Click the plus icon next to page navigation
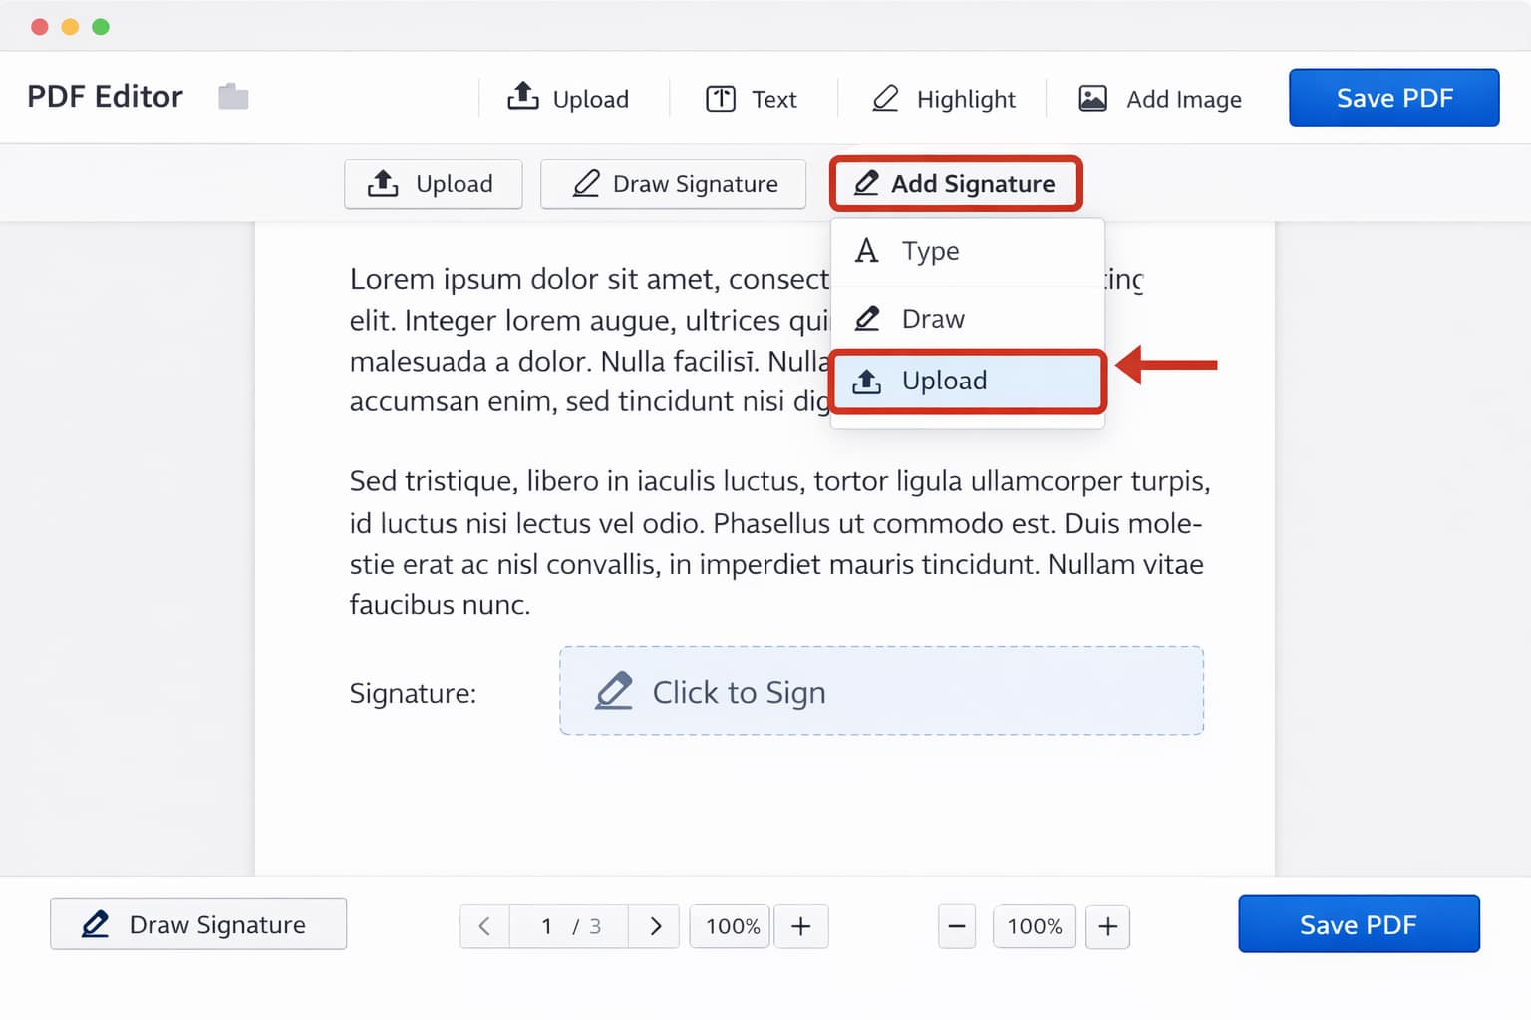 pyautogui.click(x=801, y=926)
